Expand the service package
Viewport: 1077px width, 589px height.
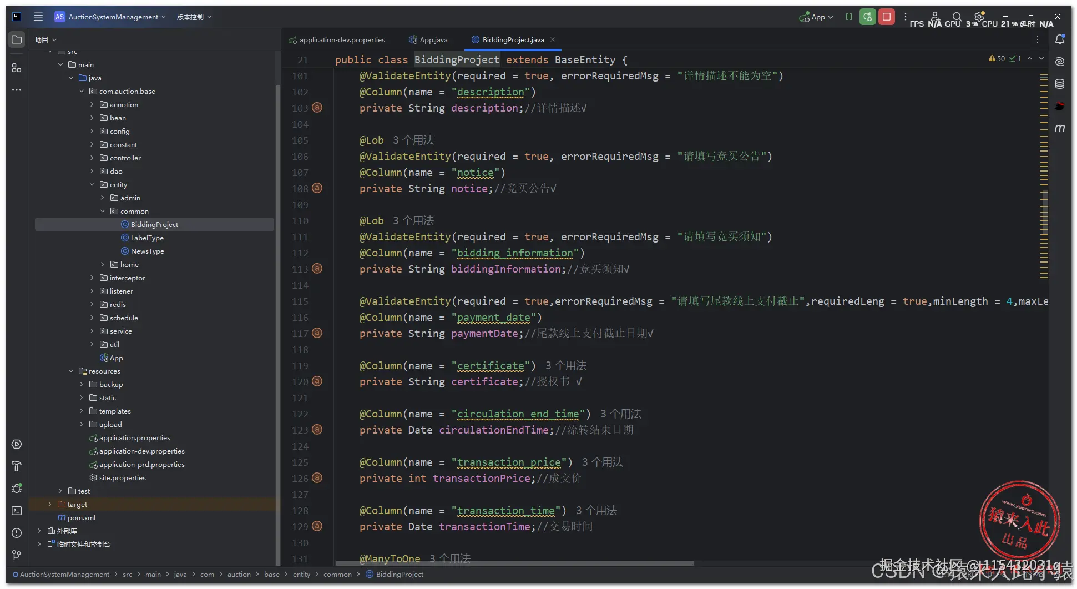click(x=92, y=331)
